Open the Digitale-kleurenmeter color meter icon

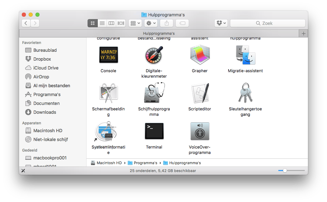point(154,55)
